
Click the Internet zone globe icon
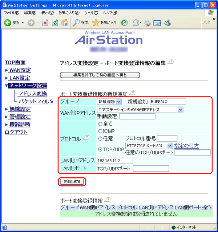click(174, 227)
